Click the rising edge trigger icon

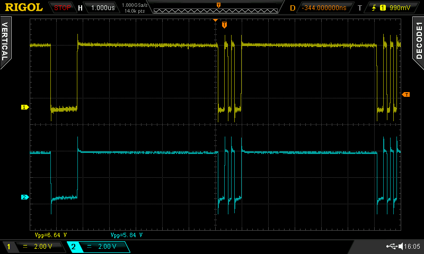374,8
